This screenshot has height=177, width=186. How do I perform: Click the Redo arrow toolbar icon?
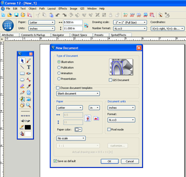coord(64,15)
